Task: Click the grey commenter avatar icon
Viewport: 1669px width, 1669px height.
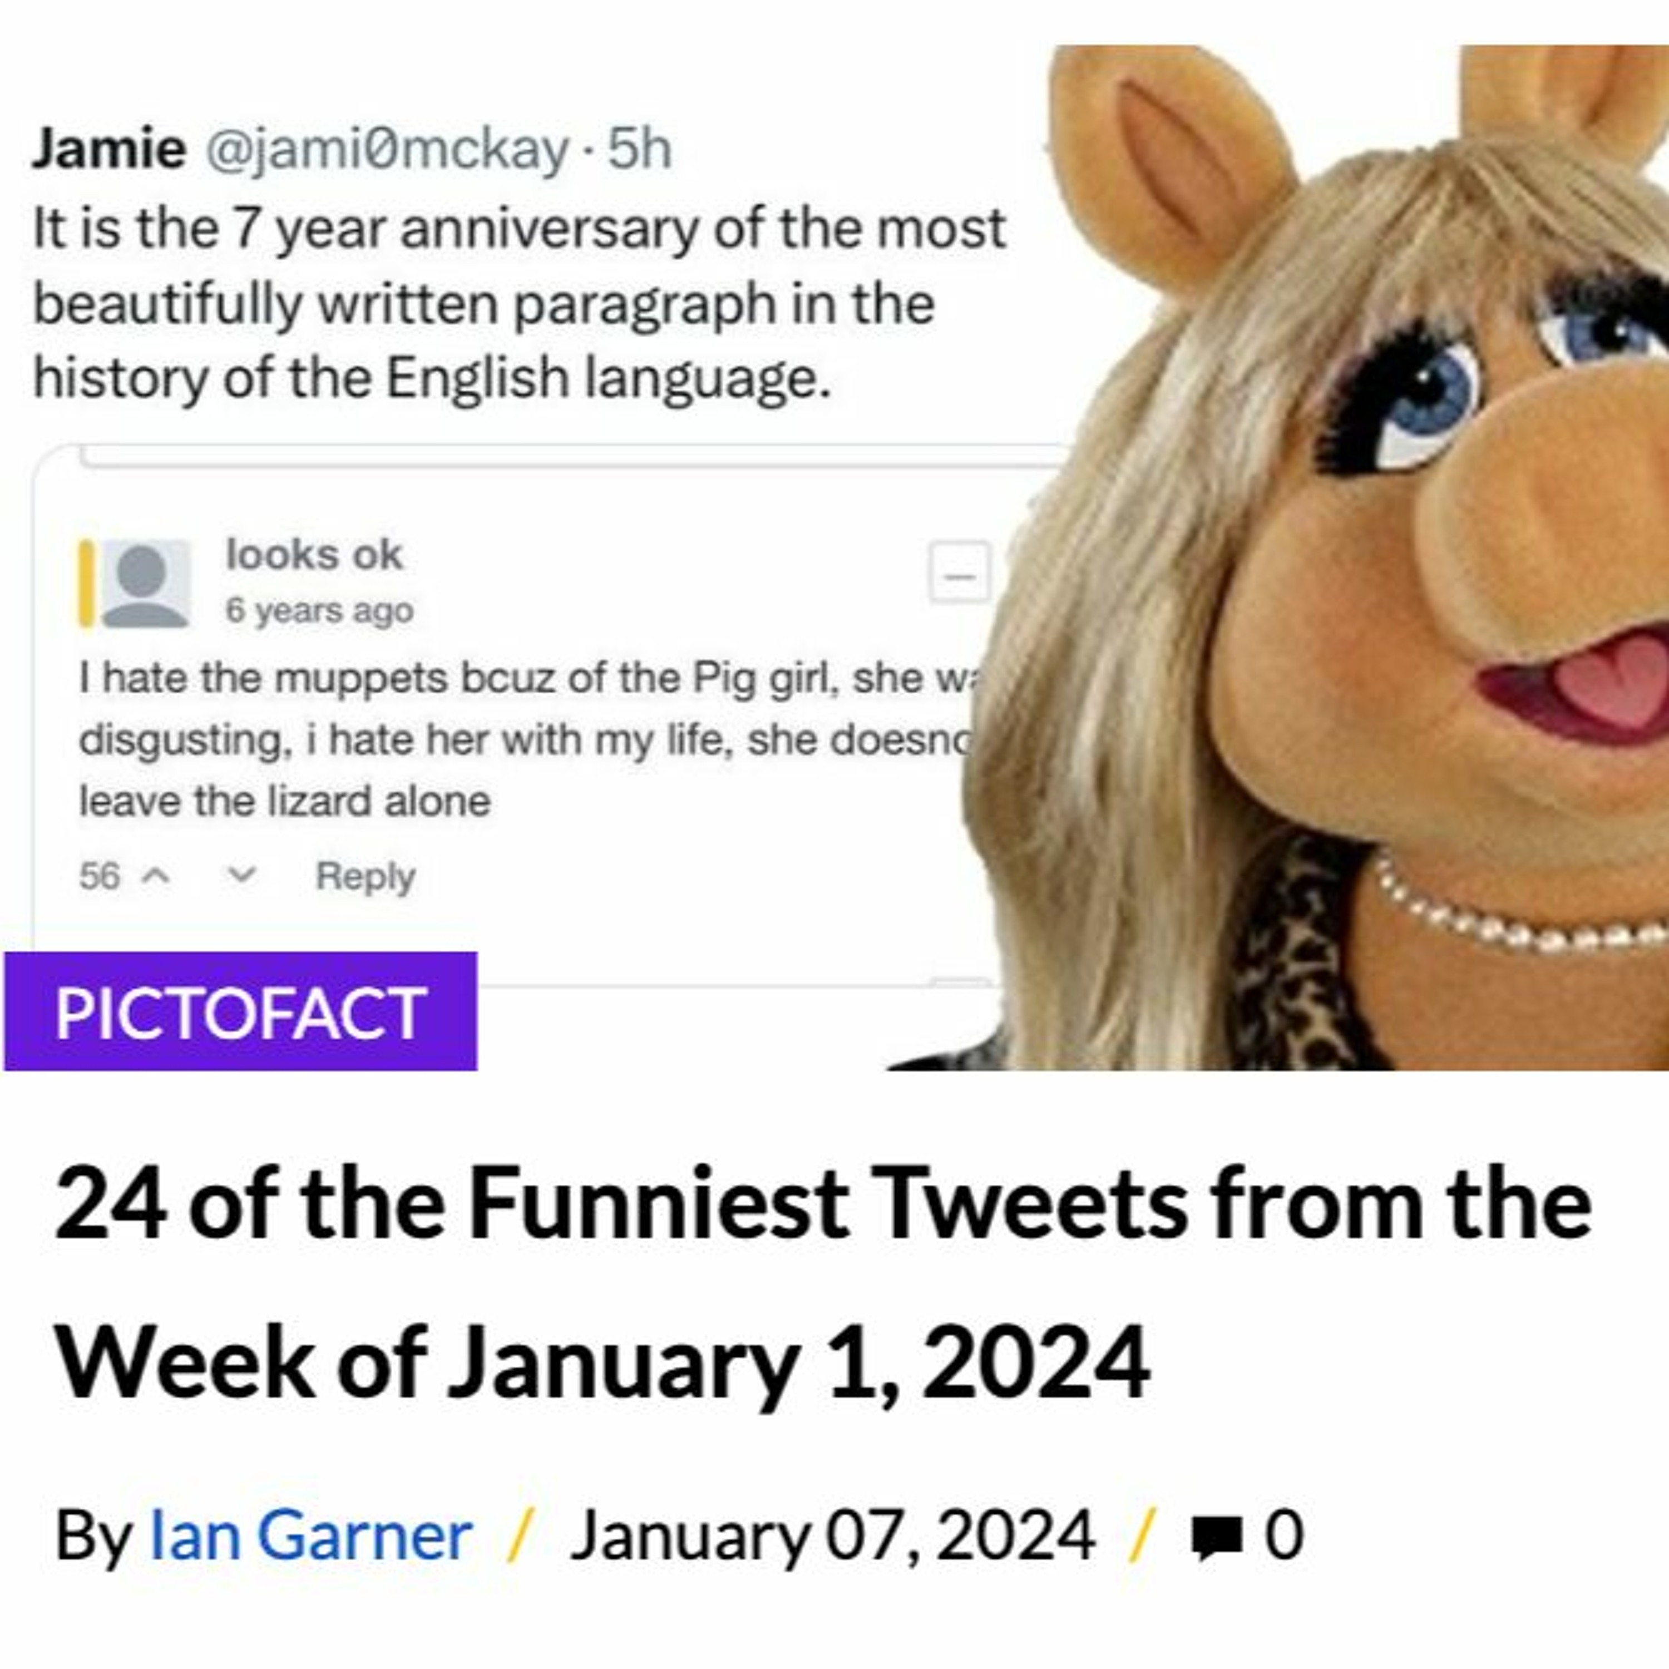Action: point(145,583)
